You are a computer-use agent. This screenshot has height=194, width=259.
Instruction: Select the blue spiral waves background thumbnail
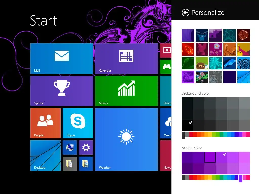click(244, 63)
